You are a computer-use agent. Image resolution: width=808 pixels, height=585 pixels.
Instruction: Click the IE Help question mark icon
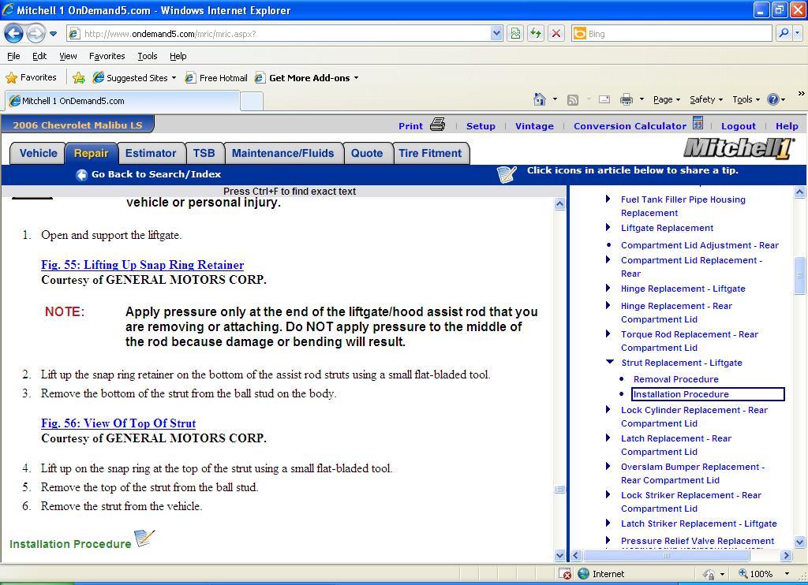[x=773, y=99]
